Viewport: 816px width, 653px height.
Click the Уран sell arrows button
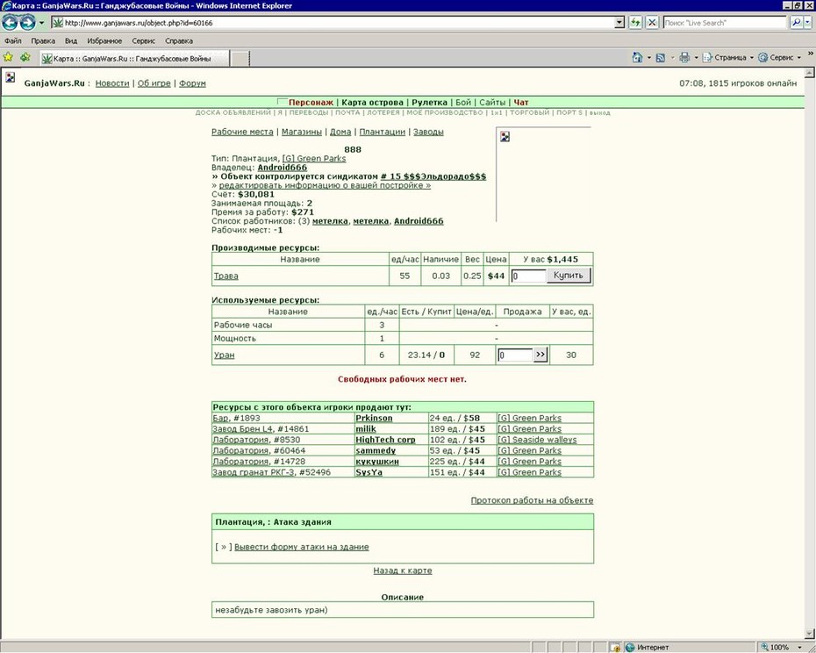(540, 355)
